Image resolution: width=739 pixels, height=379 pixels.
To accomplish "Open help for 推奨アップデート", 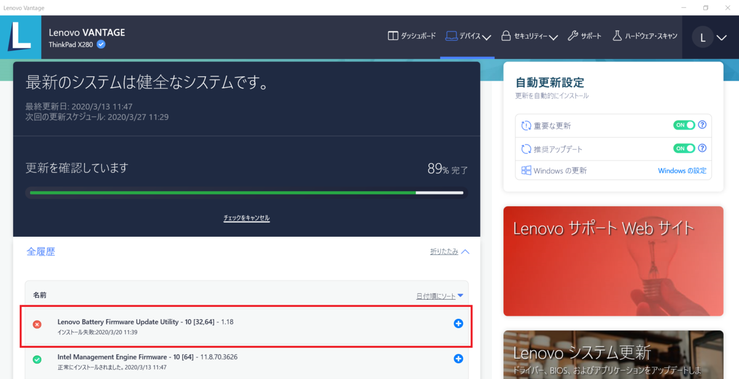I will 702,148.
